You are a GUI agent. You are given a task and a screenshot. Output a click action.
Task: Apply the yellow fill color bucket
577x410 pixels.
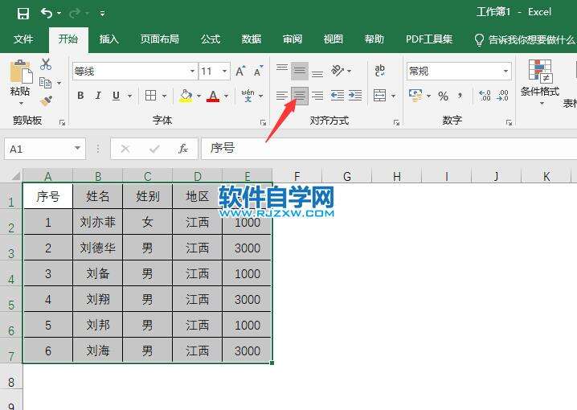[186, 96]
